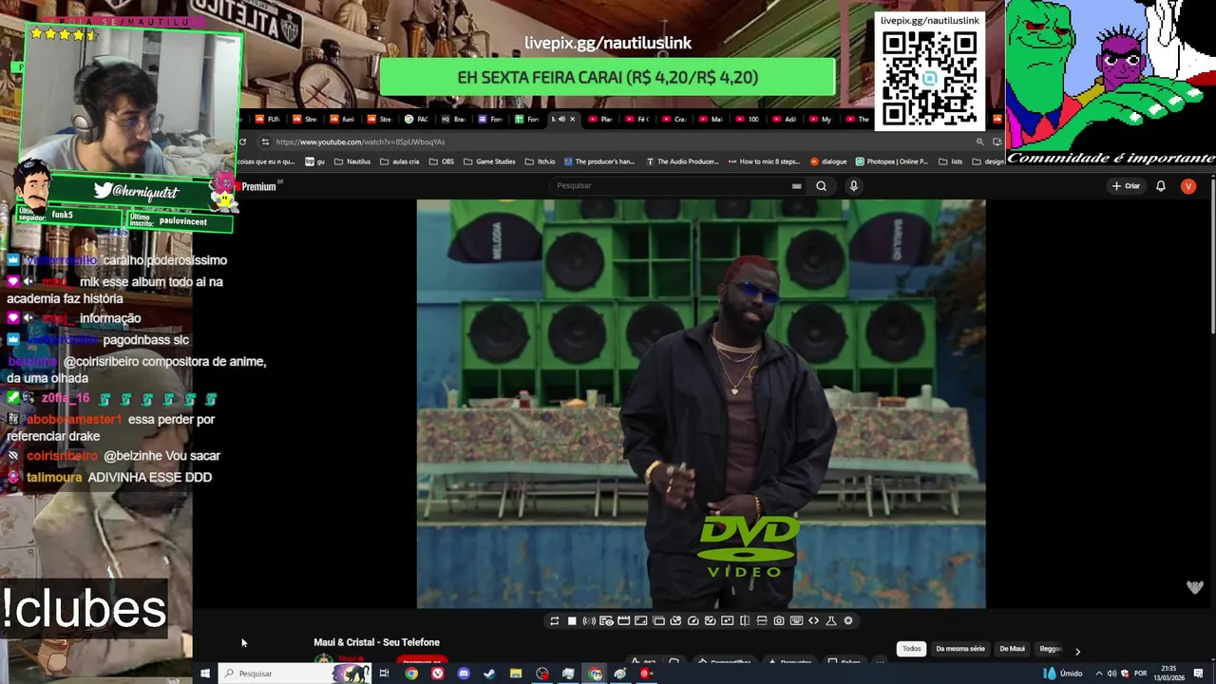The image size is (1216, 684).
Task: Open Task View on the taskbar
Action: tap(384, 674)
